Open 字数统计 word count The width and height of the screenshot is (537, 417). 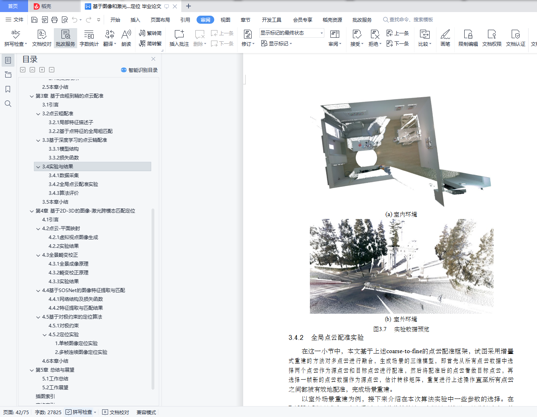pyautogui.click(x=89, y=38)
